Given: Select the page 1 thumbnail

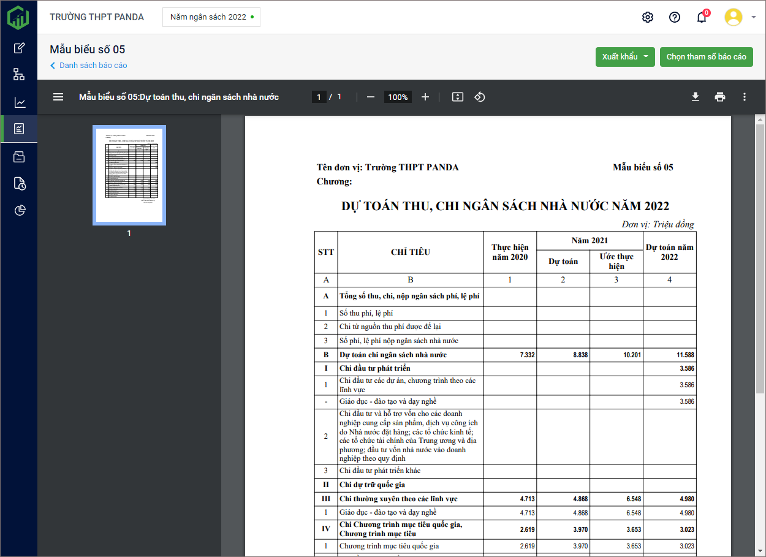Looking at the screenshot, I should 129,175.
